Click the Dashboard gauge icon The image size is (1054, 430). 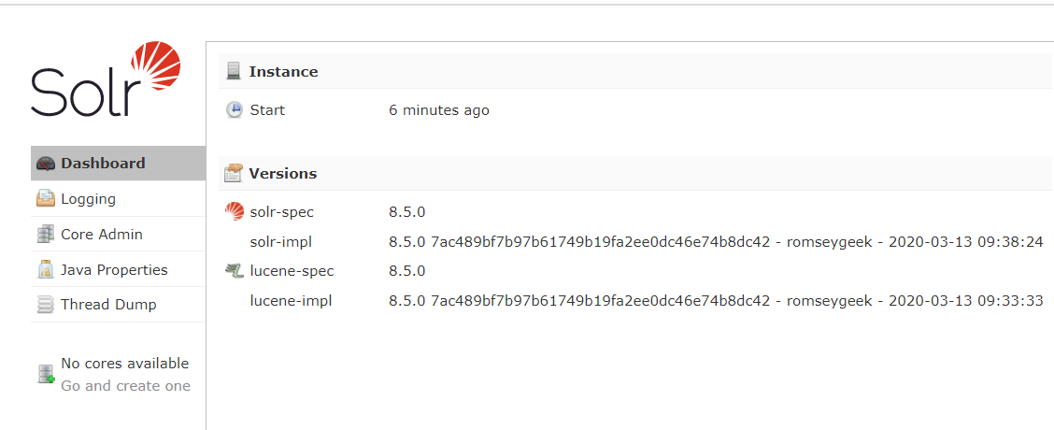tap(45, 164)
